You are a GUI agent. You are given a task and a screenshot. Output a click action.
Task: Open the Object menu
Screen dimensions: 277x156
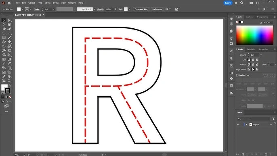click(x=31, y=3)
